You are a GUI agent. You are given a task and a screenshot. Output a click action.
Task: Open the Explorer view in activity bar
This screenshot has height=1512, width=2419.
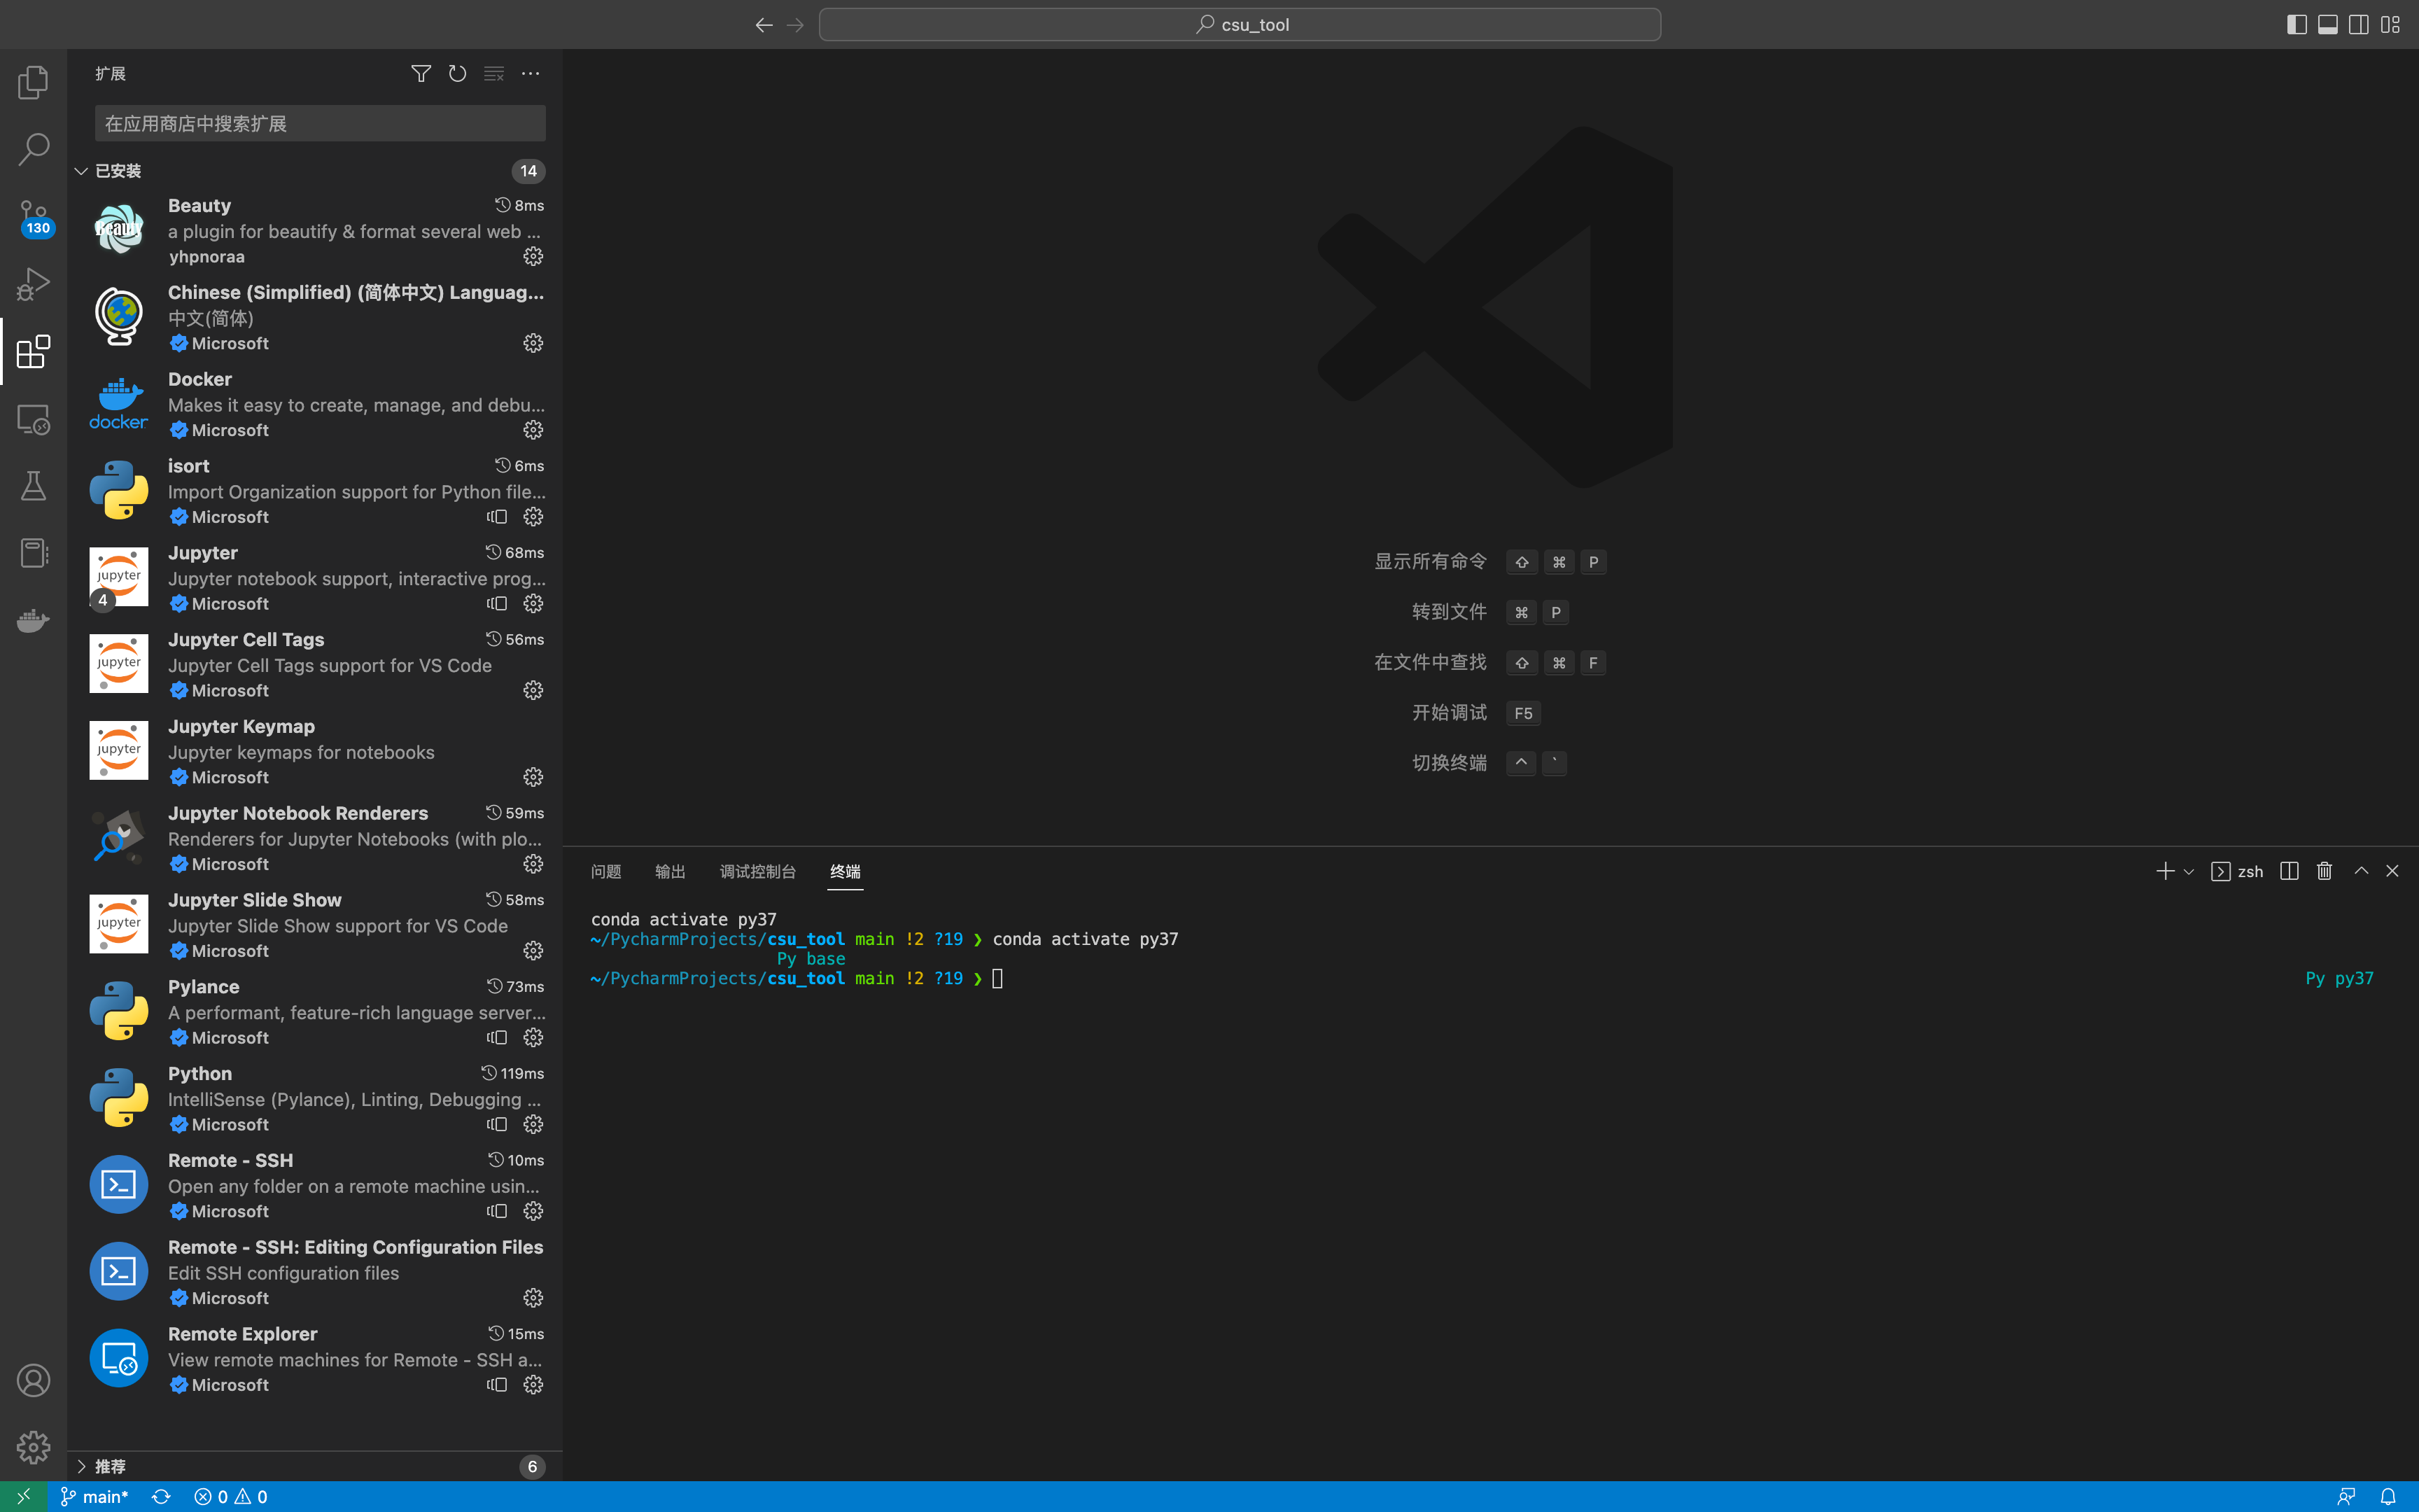[x=33, y=82]
